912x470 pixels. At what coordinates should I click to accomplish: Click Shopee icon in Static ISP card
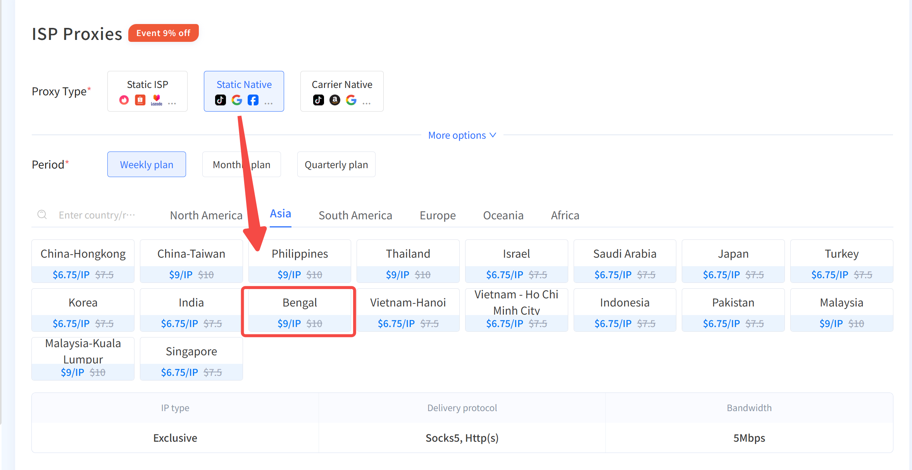tap(140, 100)
